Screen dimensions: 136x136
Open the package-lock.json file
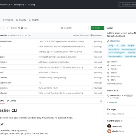(5, 83)
